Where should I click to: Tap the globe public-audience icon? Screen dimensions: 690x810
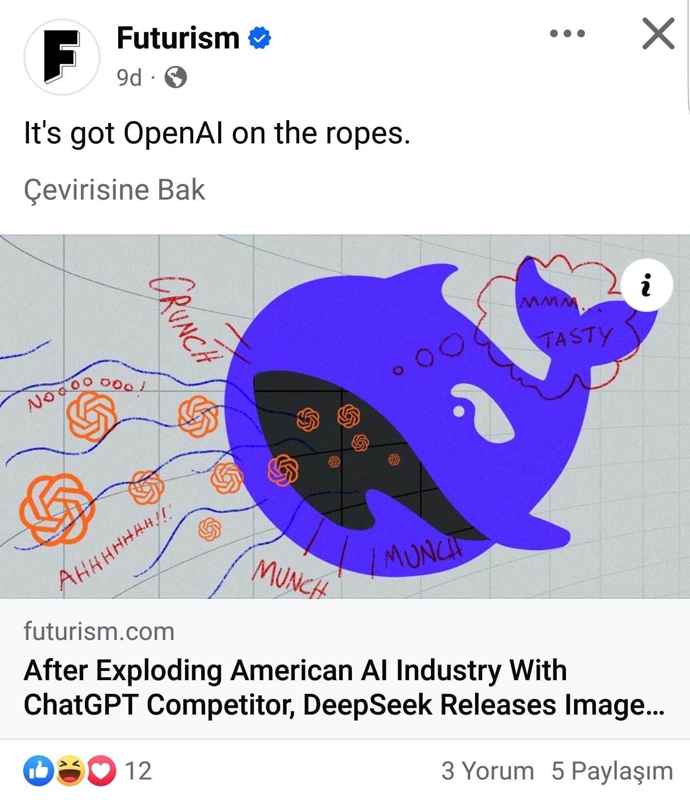[175, 77]
